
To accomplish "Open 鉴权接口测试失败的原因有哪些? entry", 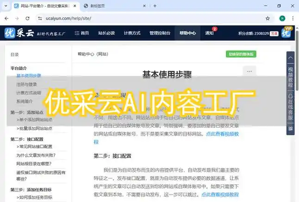I will (41, 176).
